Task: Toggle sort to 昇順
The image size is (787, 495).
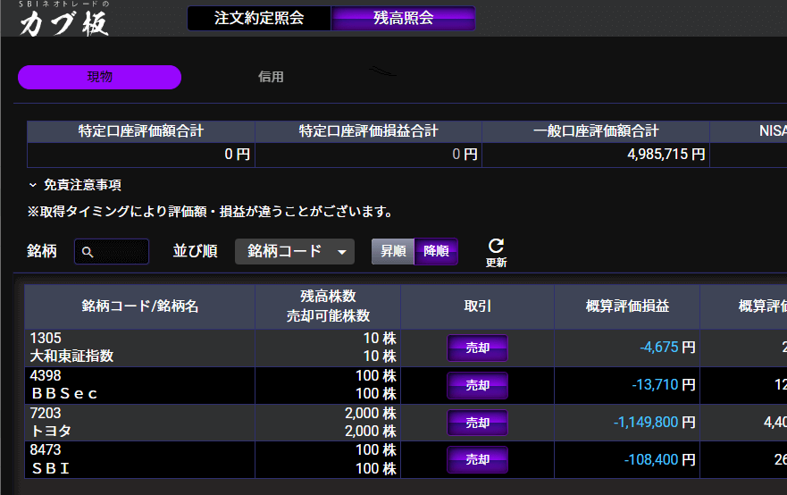Action: click(x=393, y=251)
